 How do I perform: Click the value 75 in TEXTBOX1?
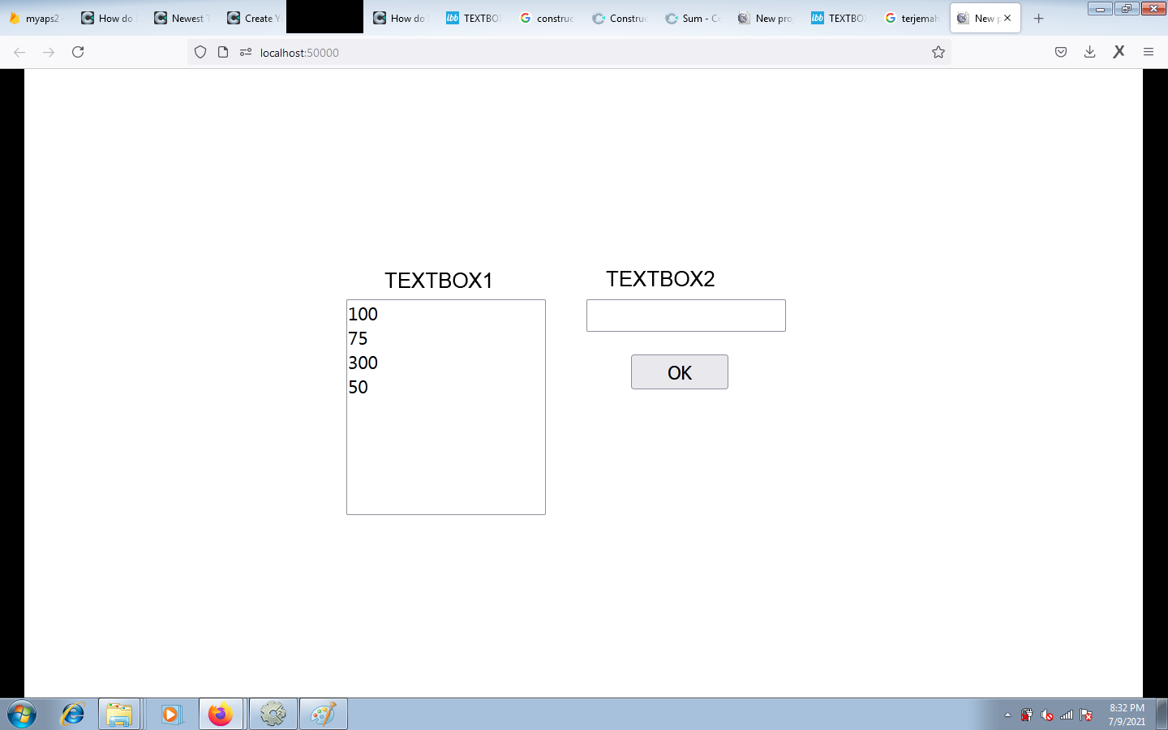358,338
